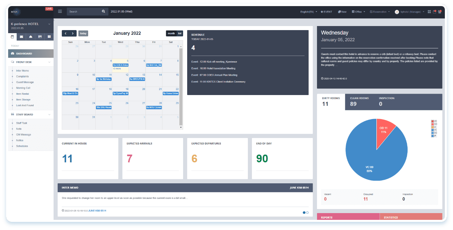453x230 pixels.
Task: Switch calendar to month view
Action: point(171,33)
